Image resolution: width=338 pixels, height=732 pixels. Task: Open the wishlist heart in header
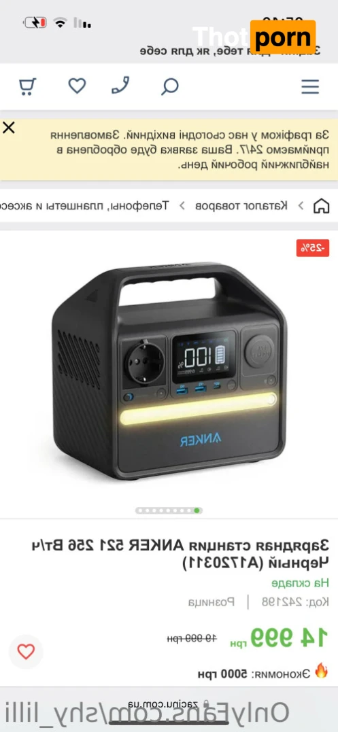[77, 86]
